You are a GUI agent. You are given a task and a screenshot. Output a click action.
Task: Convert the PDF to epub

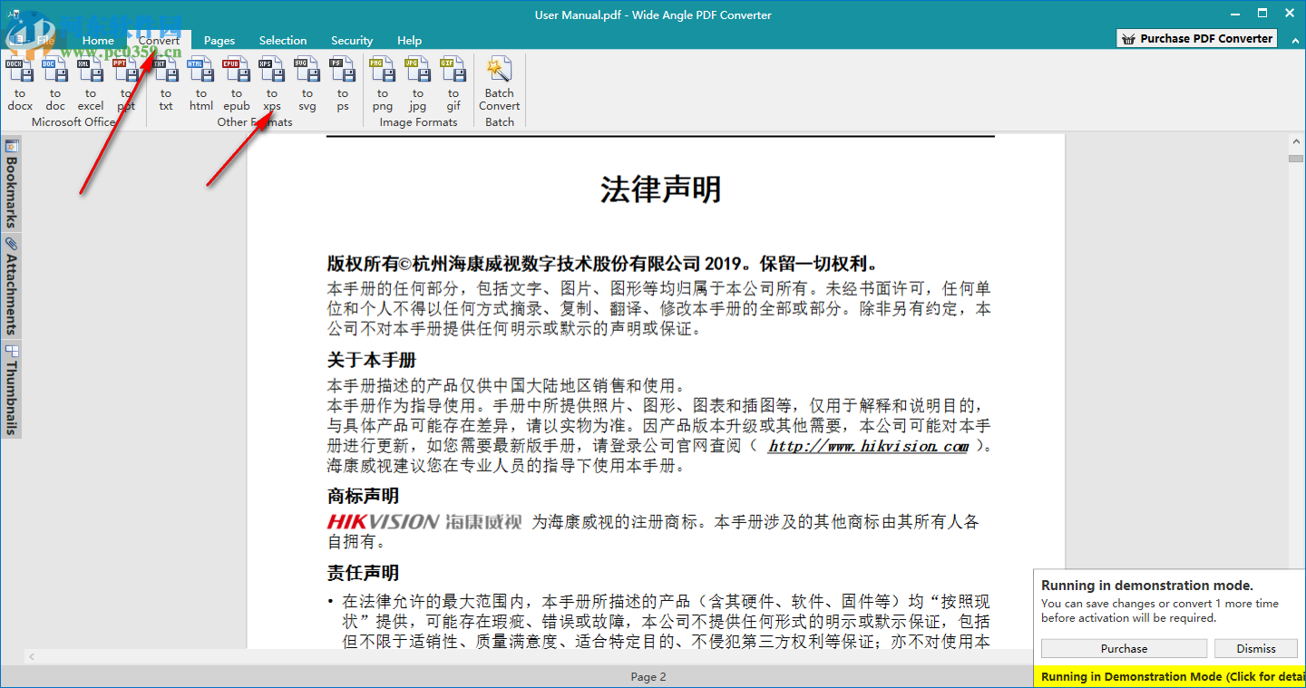236,86
